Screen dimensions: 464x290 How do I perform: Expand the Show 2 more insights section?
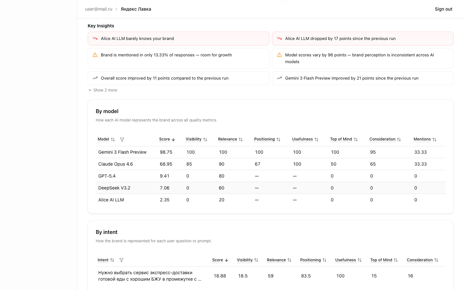(x=102, y=90)
